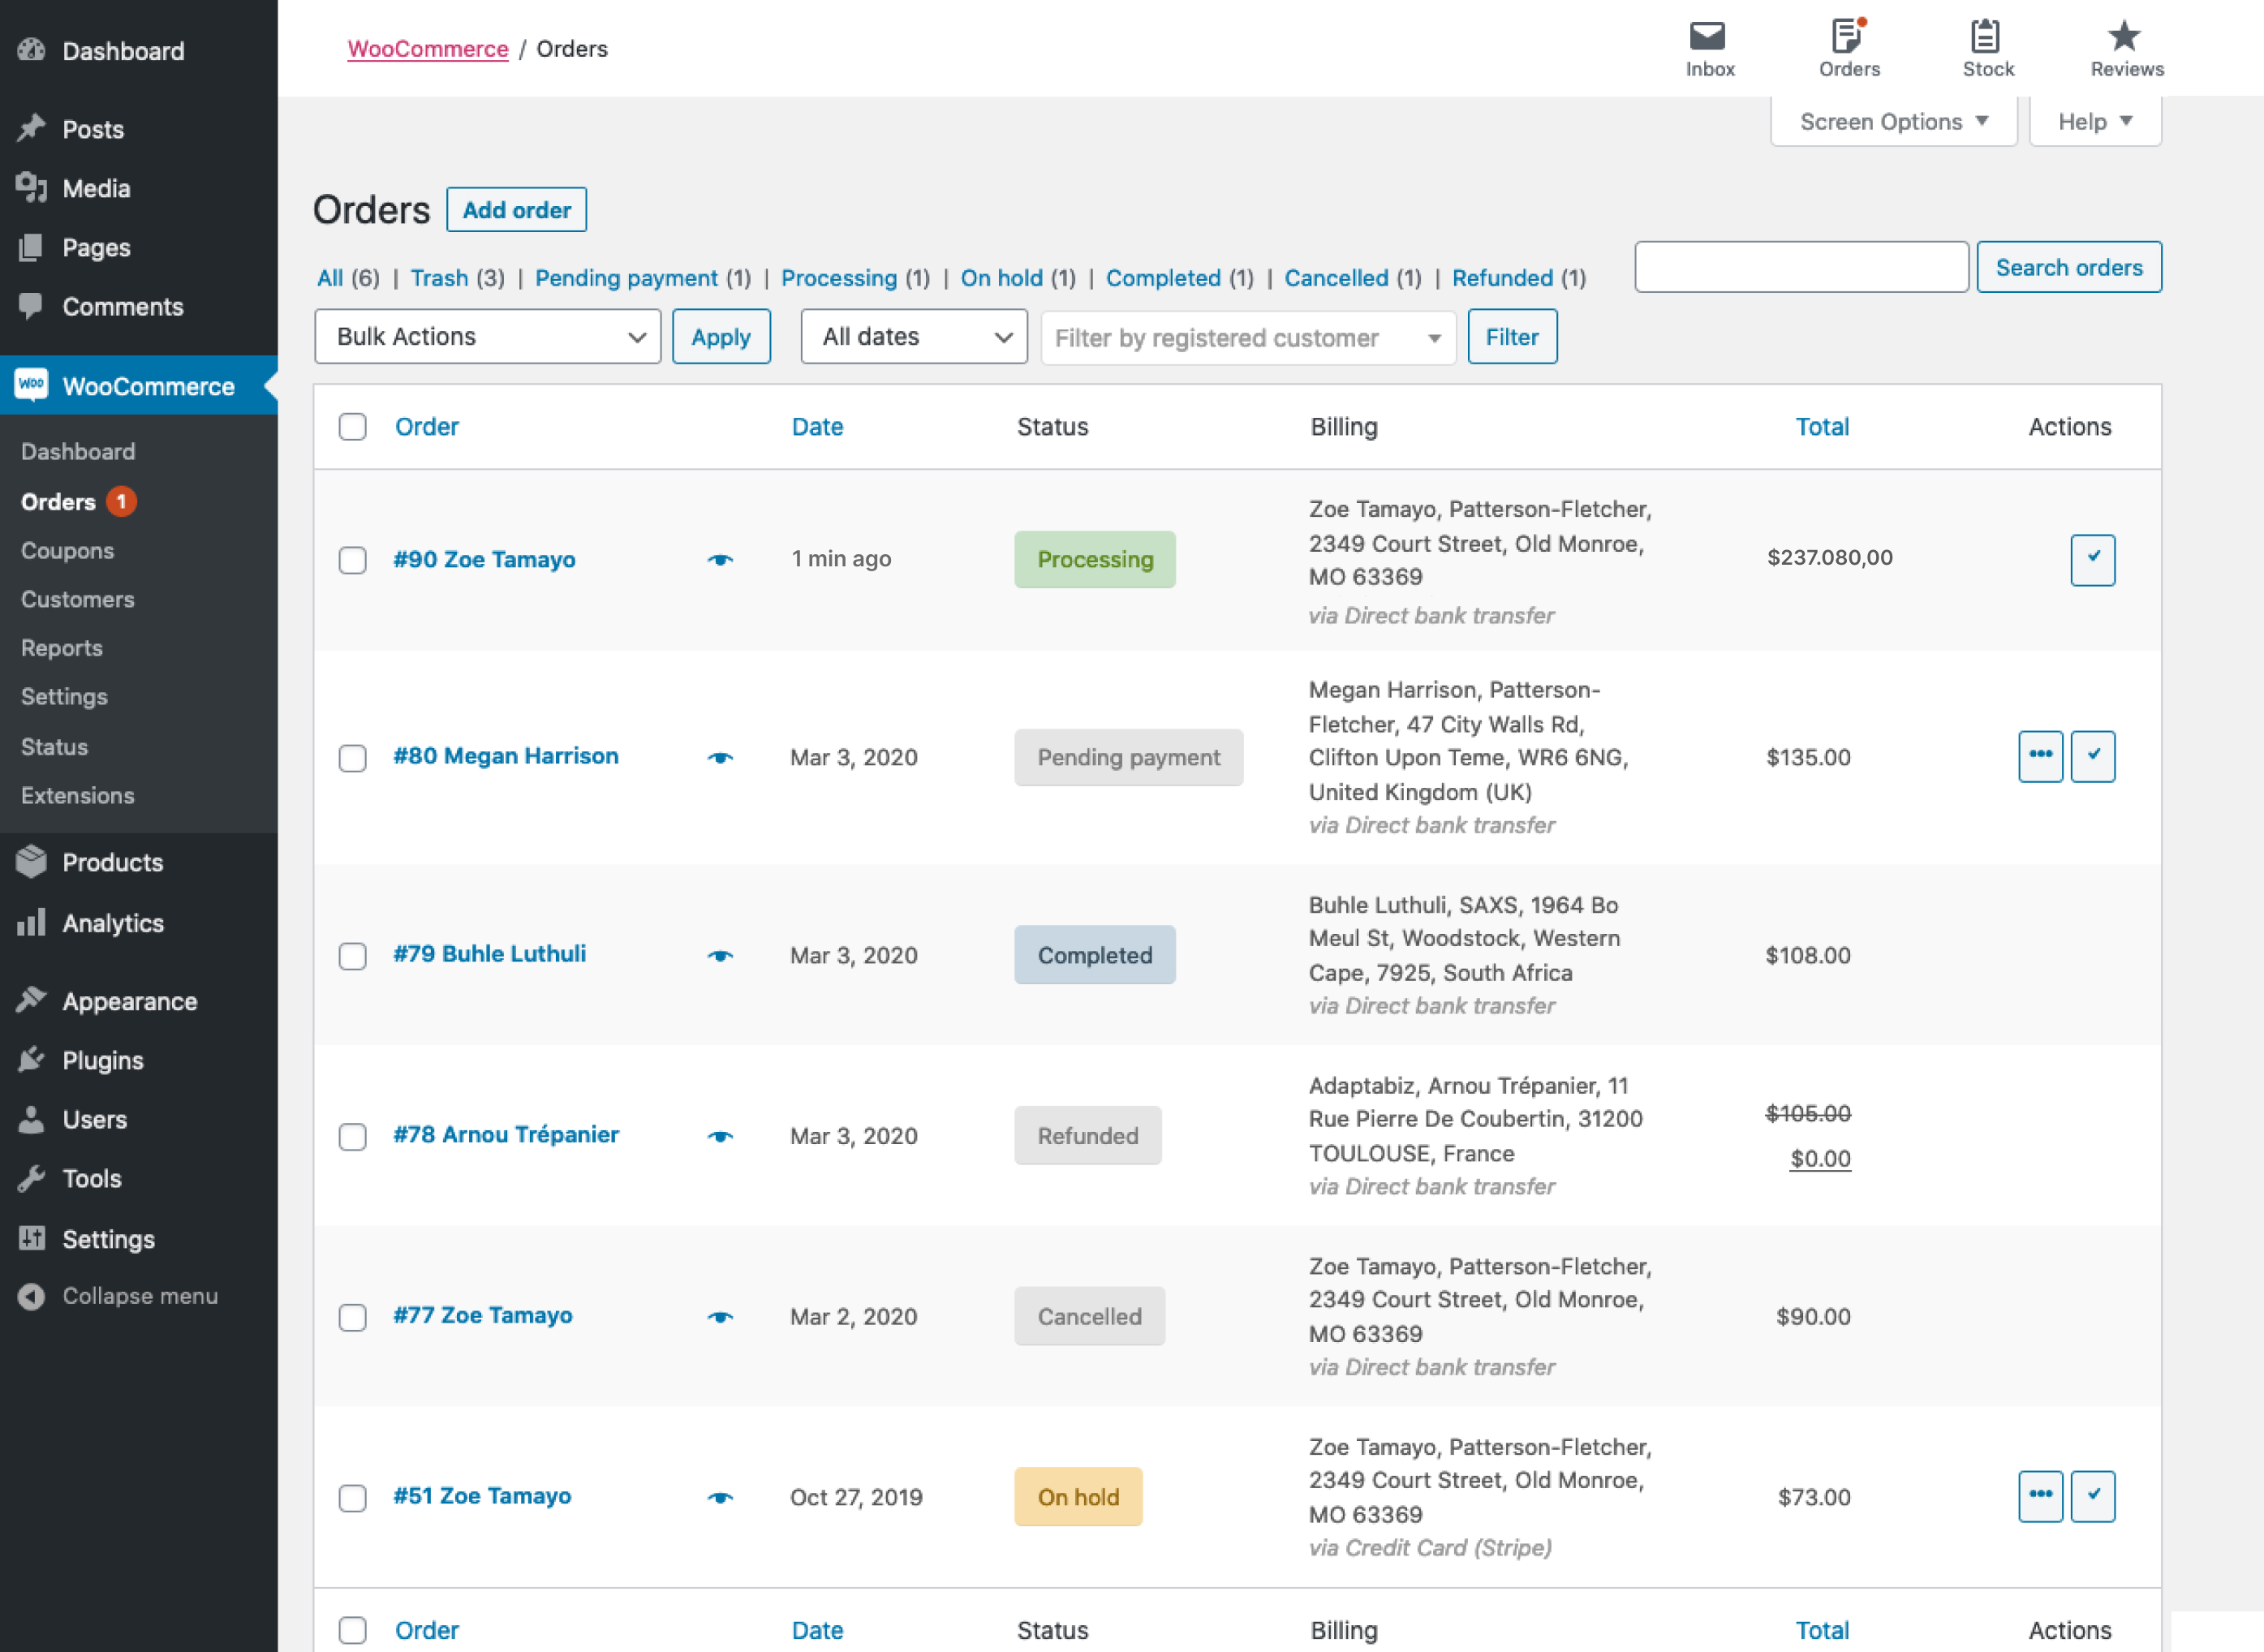
Task: Open the Inbox icon in top bar
Action: [1708, 46]
